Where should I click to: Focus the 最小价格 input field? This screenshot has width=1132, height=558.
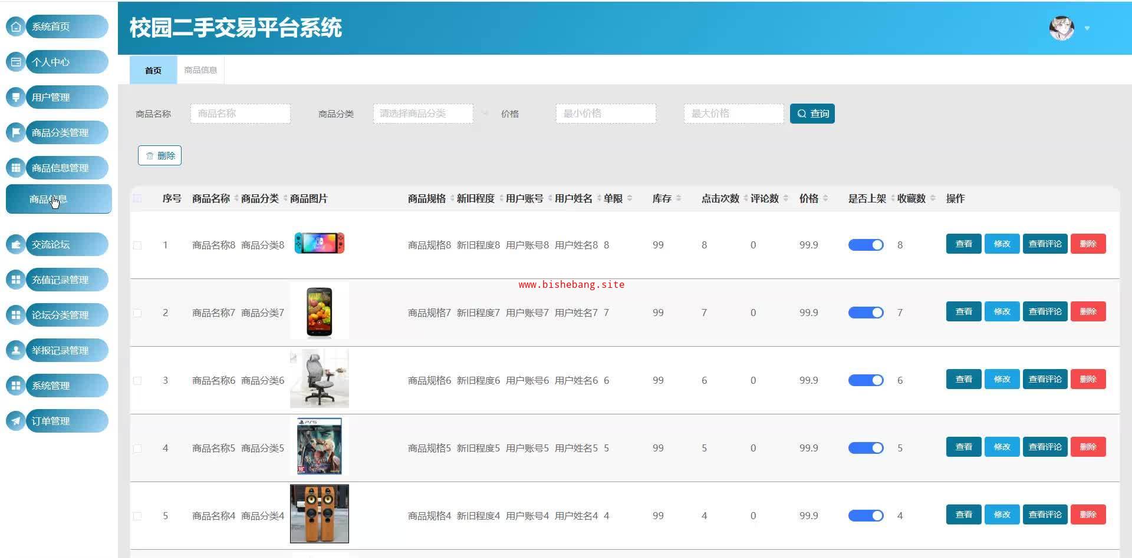pos(606,114)
